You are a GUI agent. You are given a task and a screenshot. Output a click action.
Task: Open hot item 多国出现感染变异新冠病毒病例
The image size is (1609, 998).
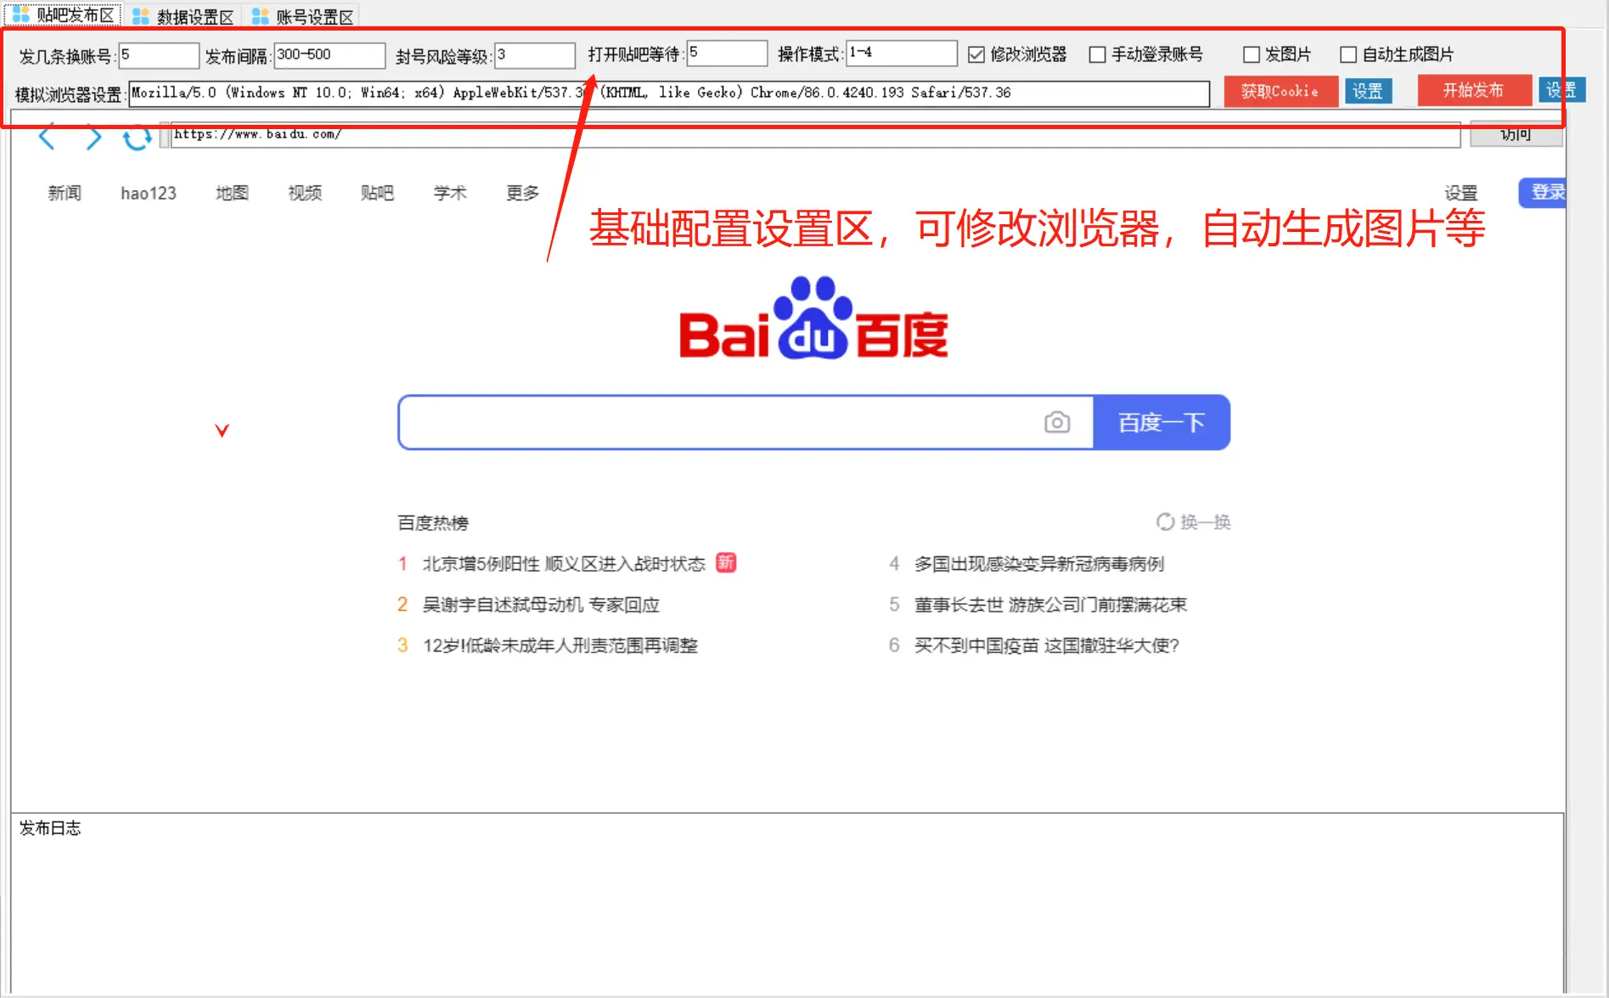(1039, 564)
